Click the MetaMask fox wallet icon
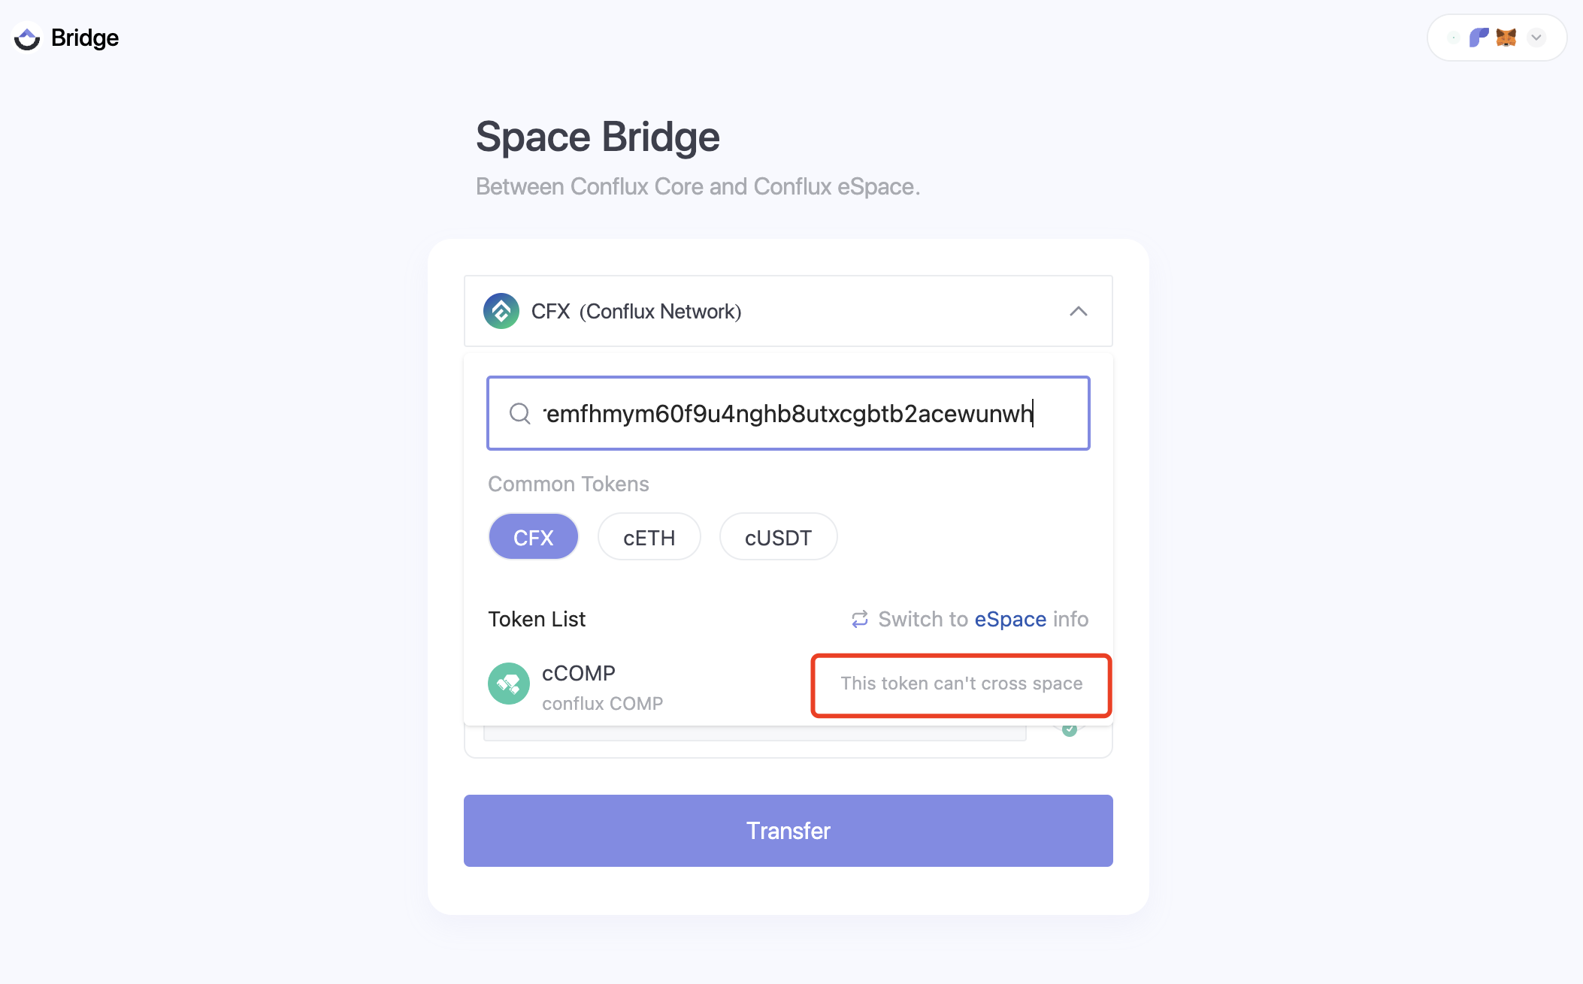Image resolution: width=1583 pixels, height=984 pixels. click(1506, 38)
